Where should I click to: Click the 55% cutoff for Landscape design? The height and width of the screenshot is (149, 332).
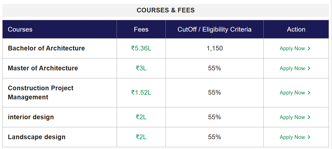215,137
